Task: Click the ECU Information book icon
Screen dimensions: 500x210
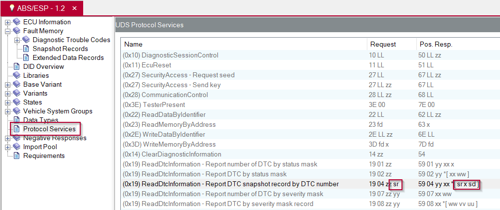Action: [17, 22]
